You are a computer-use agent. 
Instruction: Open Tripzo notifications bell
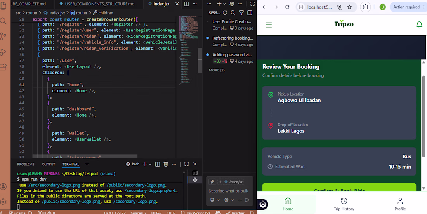tap(419, 25)
